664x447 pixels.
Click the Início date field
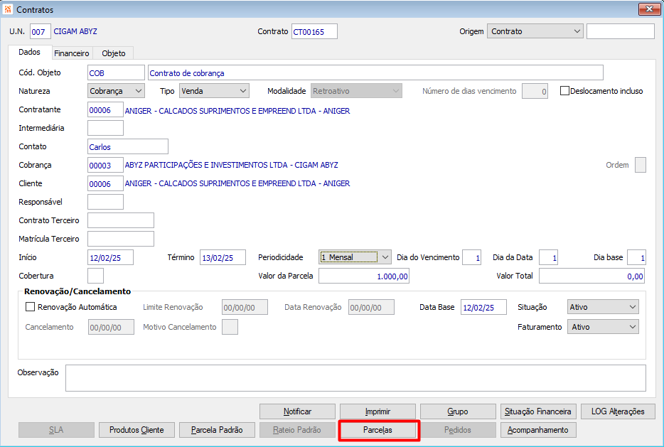coord(110,257)
